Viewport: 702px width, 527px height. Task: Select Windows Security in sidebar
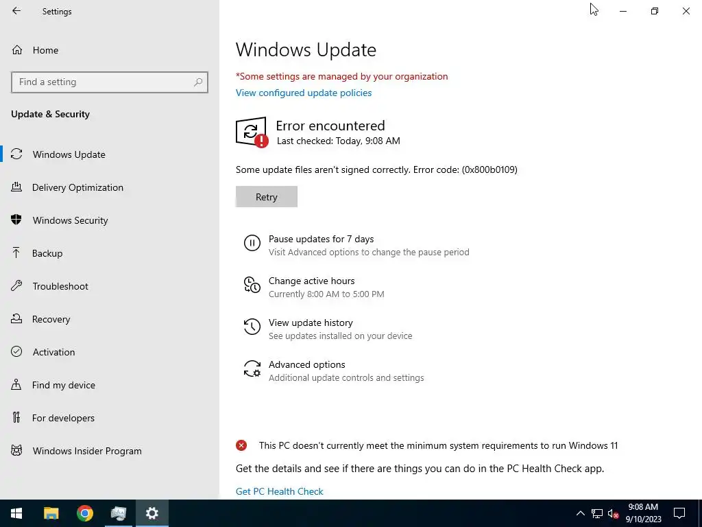coord(71,220)
